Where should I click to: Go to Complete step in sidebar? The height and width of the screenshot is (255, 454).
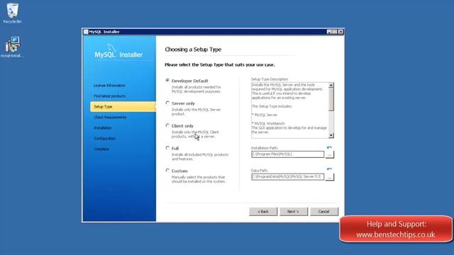pos(101,149)
